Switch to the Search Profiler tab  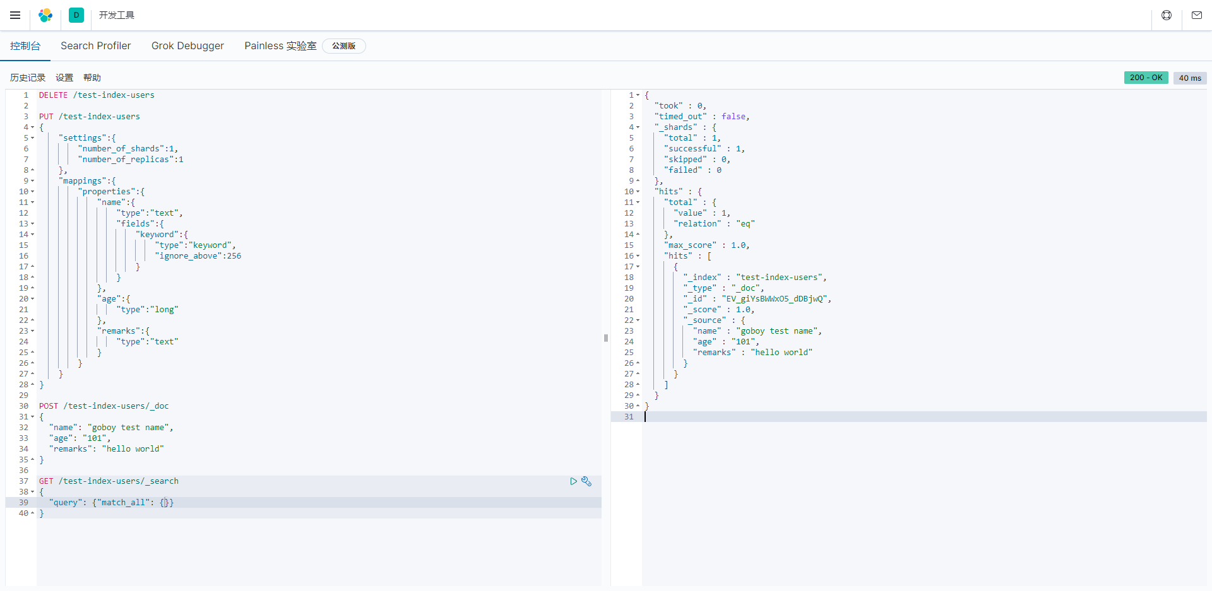(x=96, y=46)
